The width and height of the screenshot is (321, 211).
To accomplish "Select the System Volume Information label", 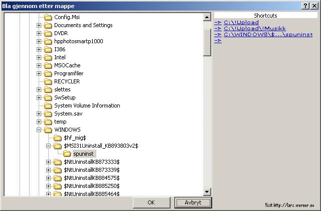I will (87, 105).
